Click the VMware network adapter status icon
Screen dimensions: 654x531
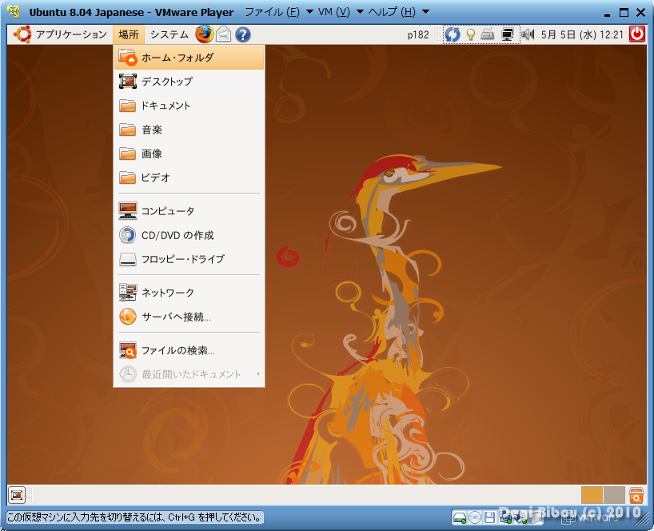[505, 517]
